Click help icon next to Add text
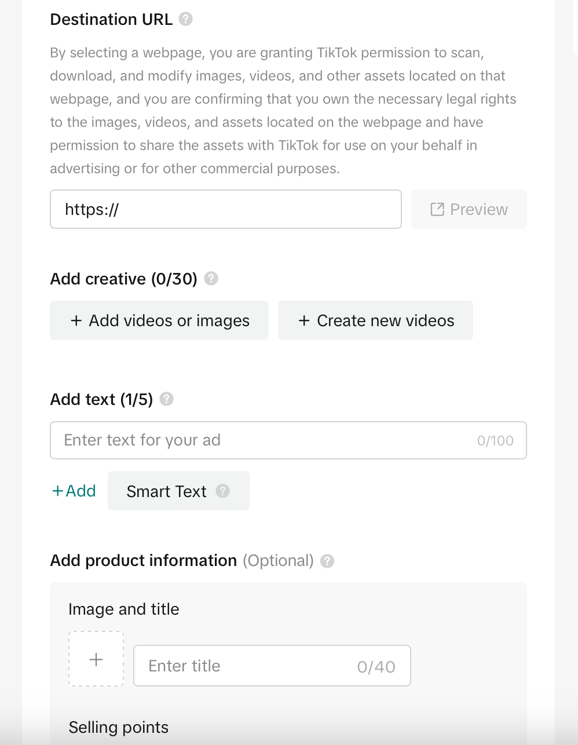This screenshot has height=745, width=578. [167, 399]
